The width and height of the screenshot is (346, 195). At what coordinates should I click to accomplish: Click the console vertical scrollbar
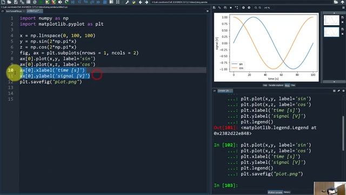click(343, 134)
